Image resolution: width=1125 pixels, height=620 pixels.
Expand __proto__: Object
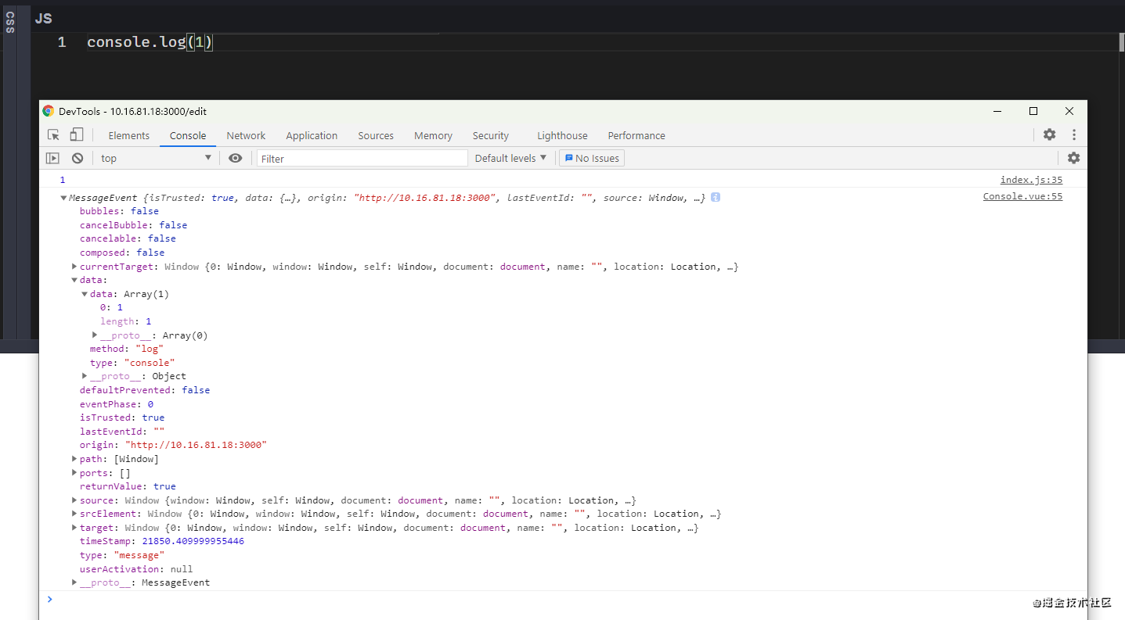tap(85, 376)
